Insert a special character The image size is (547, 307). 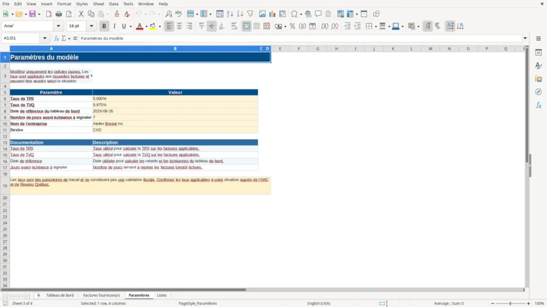[294, 14]
